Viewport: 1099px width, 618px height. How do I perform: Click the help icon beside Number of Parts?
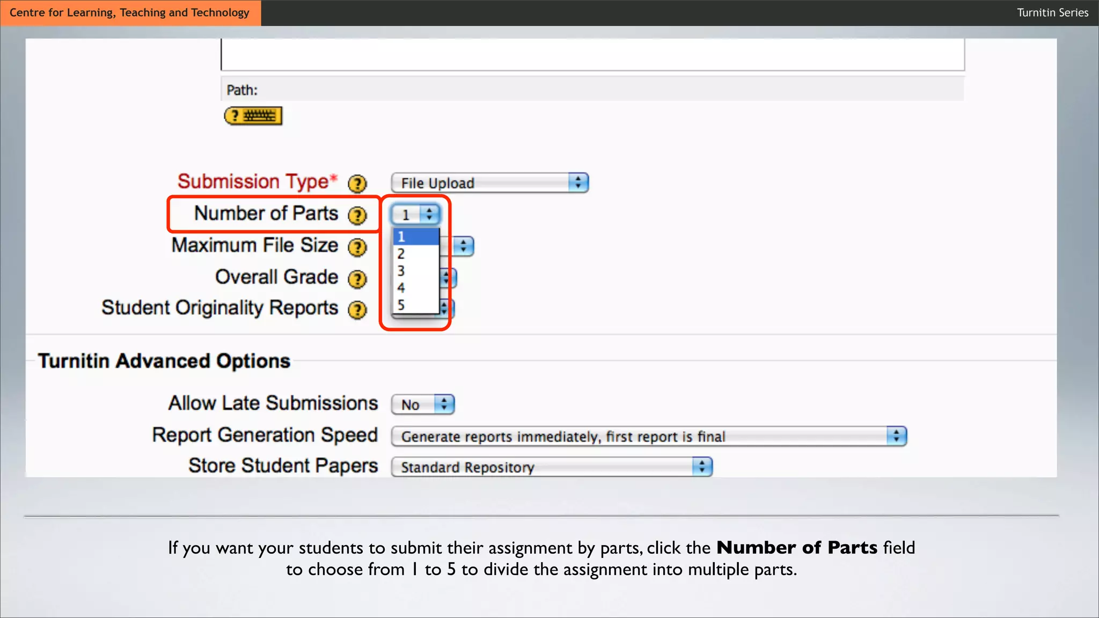click(357, 216)
